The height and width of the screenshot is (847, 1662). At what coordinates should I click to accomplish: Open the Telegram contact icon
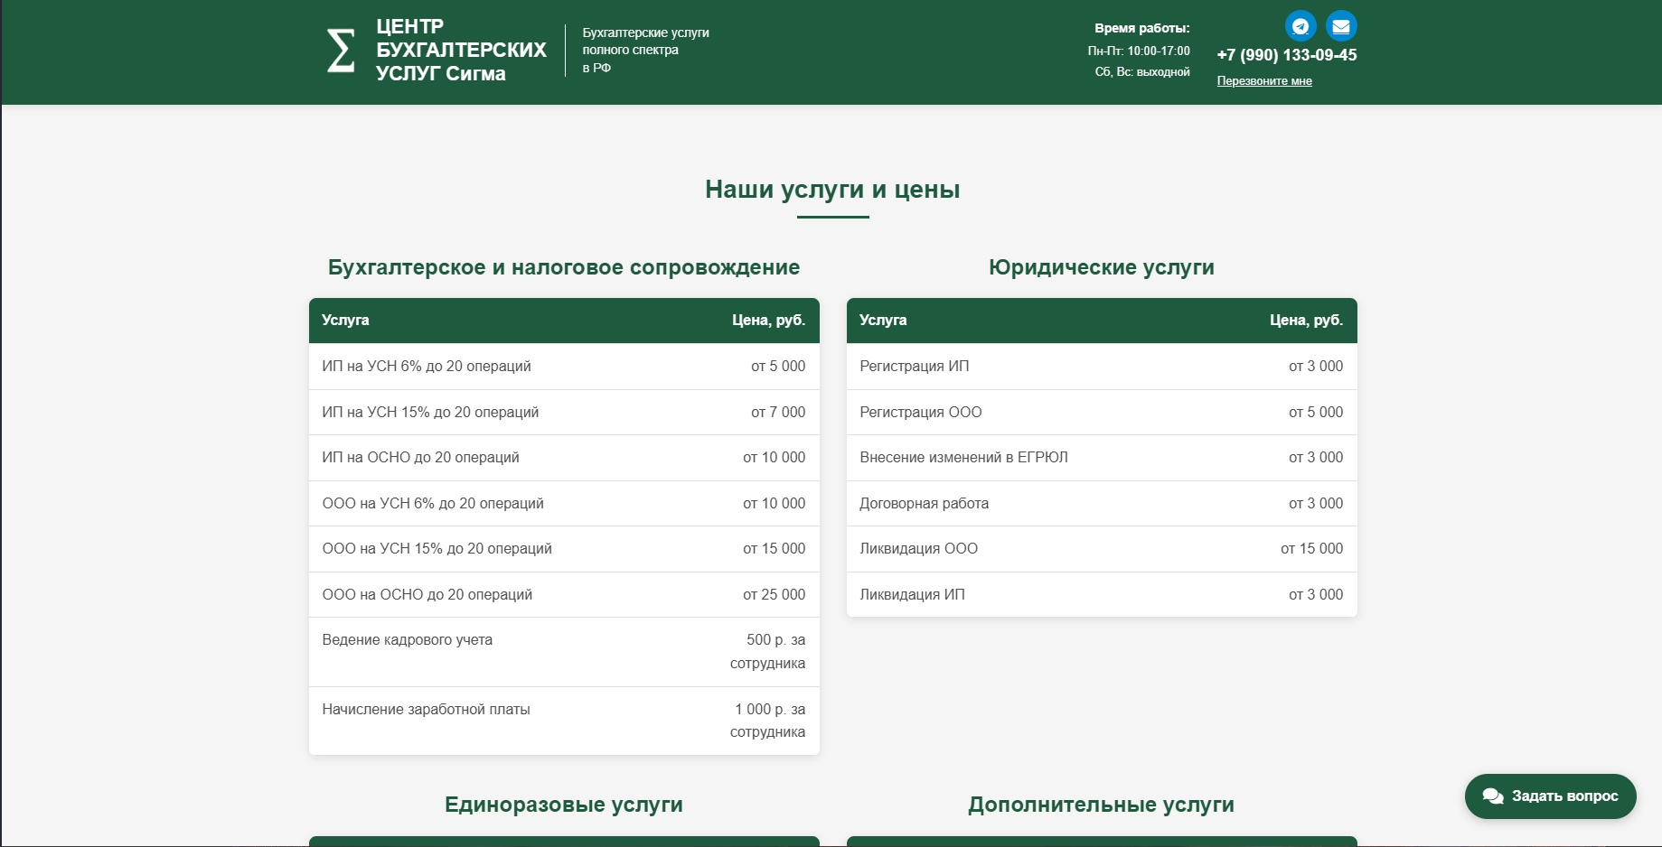click(1300, 26)
